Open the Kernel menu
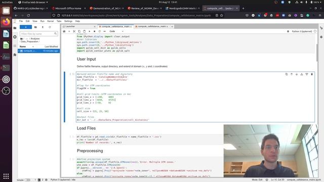This screenshot has height=182, width=324. pos(51,21)
